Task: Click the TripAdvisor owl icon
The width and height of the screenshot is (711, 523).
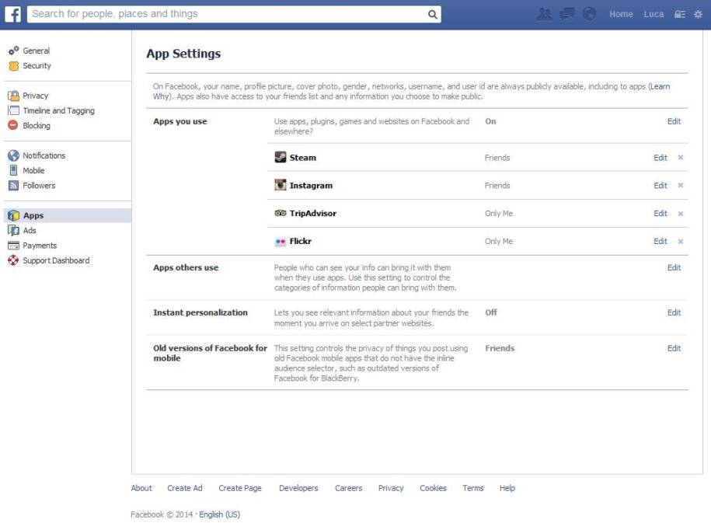Action: point(281,213)
